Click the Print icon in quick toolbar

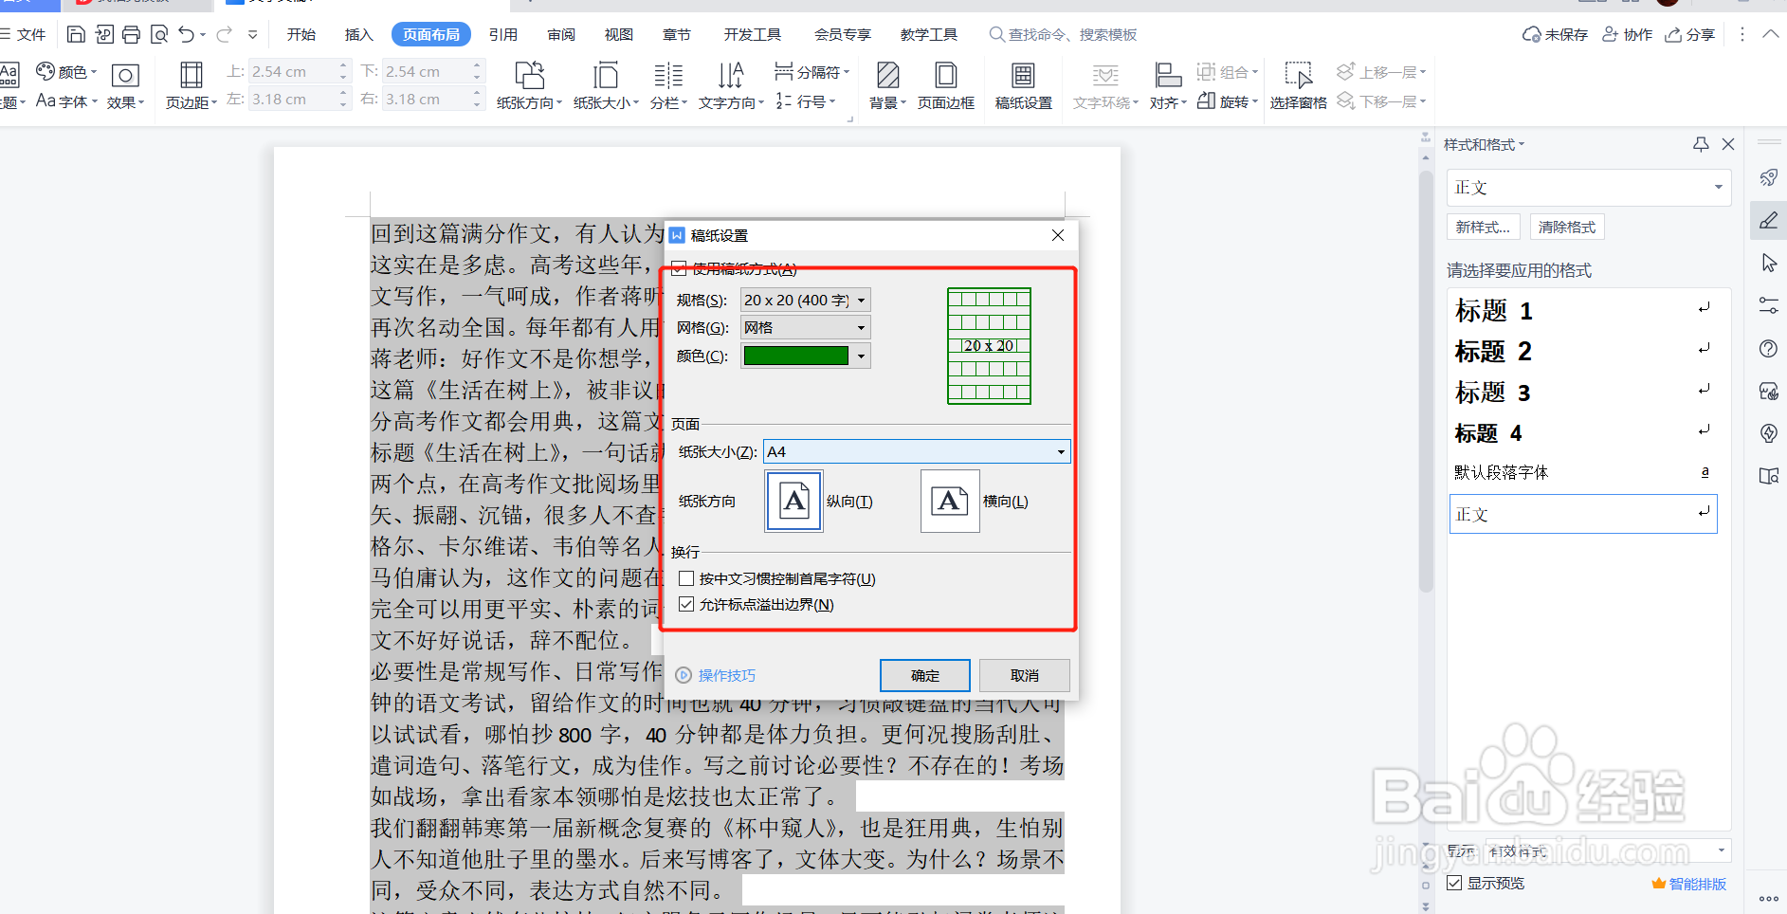tap(132, 35)
